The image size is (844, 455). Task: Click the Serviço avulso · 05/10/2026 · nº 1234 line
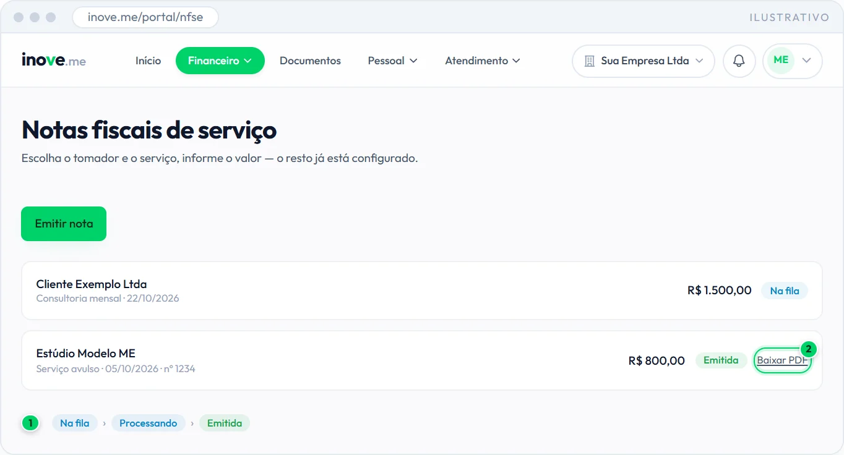coord(116,369)
